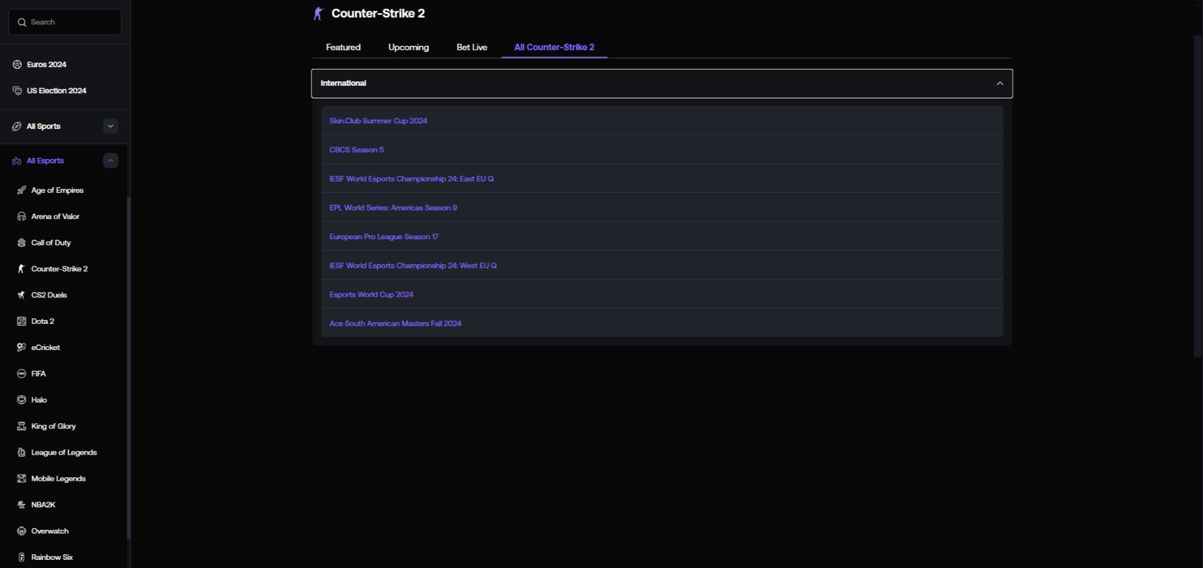Click the International section title
This screenshot has height=568, width=1203.
(x=343, y=83)
